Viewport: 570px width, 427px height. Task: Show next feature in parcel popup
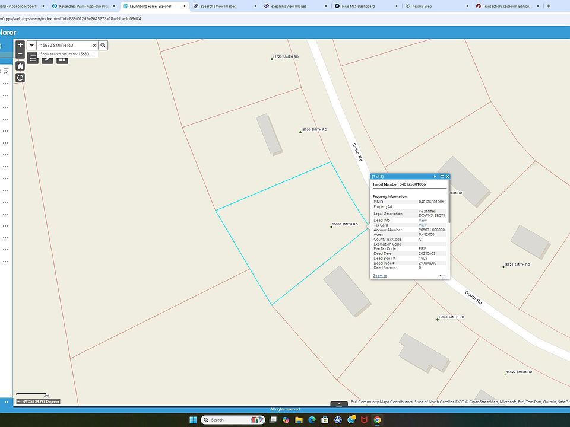[x=435, y=176]
